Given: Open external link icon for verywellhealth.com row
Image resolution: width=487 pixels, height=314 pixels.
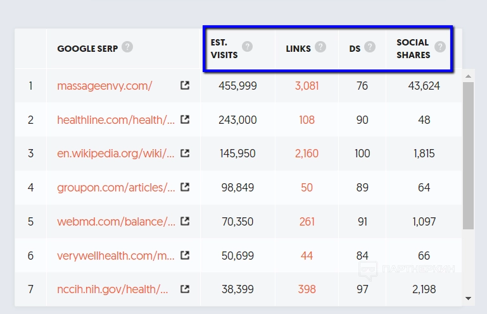Looking at the screenshot, I should coord(185,256).
